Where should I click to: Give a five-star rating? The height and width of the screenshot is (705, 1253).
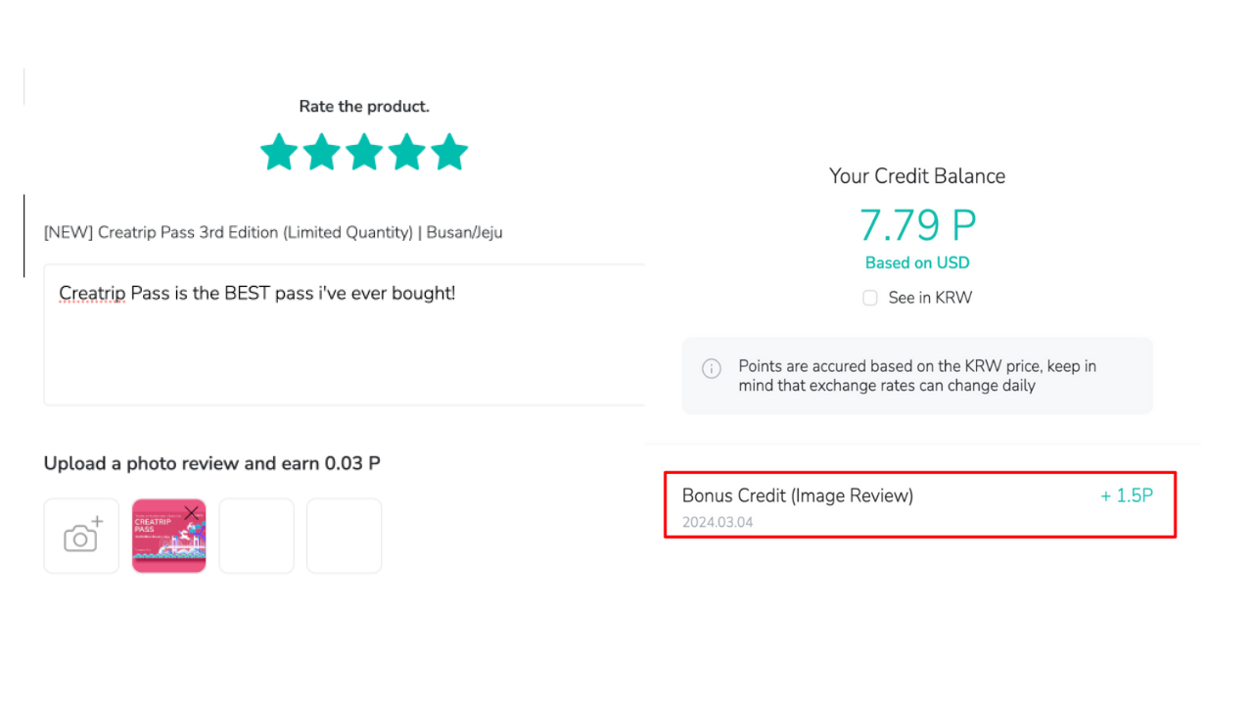point(449,152)
